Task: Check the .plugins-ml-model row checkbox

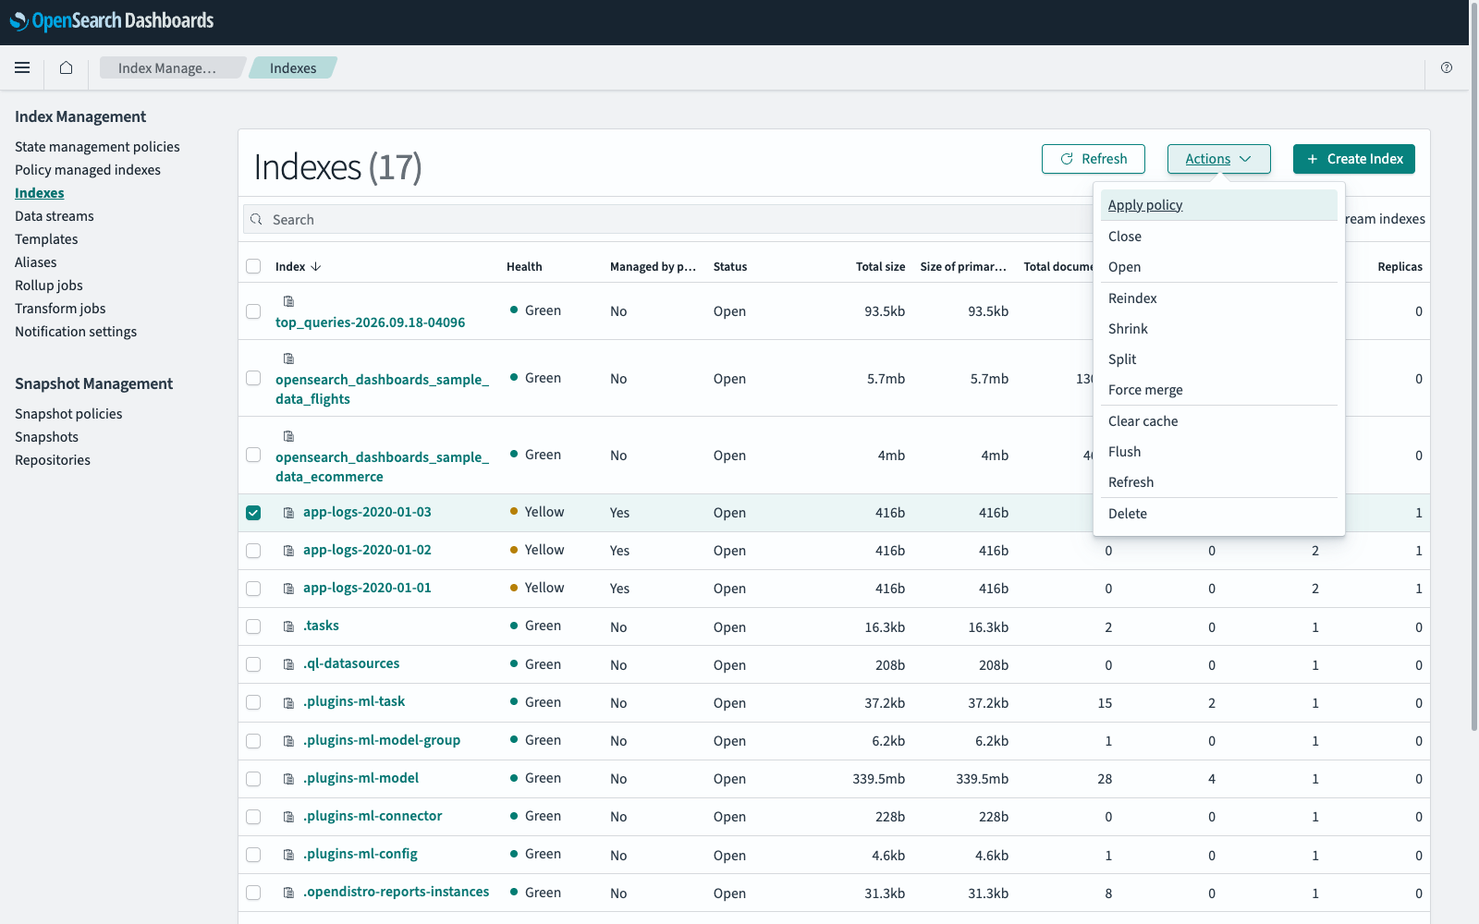Action: click(253, 779)
